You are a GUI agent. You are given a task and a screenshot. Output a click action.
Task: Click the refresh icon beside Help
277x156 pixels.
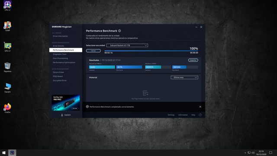(x=200, y=115)
